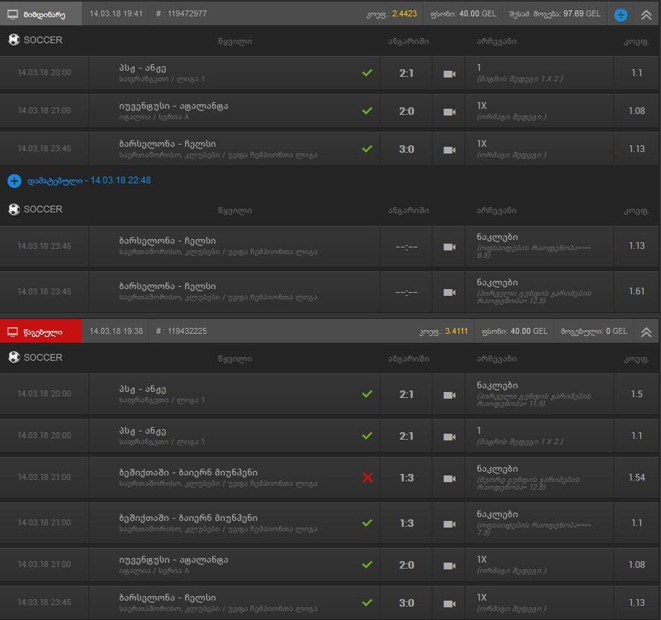Viewport: 661px width, 620px height.
Task: Collapse lost ticket 119432225 with its double chevron
Action: (x=646, y=332)
